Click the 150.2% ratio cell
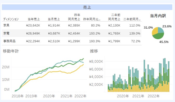This screenshot has width=175, height=102. (x=95, y=33)
